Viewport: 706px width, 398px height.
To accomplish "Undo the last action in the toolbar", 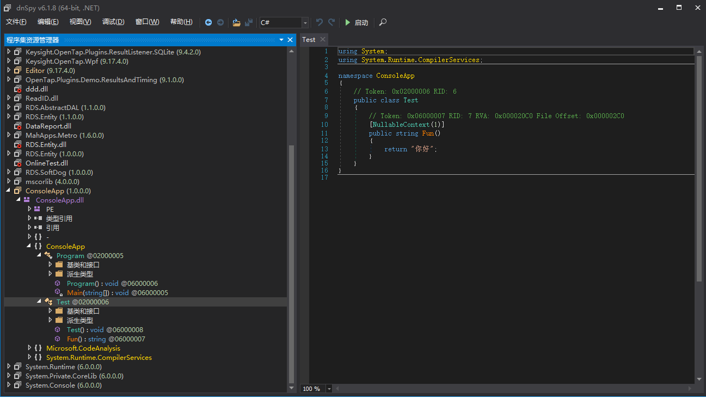I will pos(320,22).
